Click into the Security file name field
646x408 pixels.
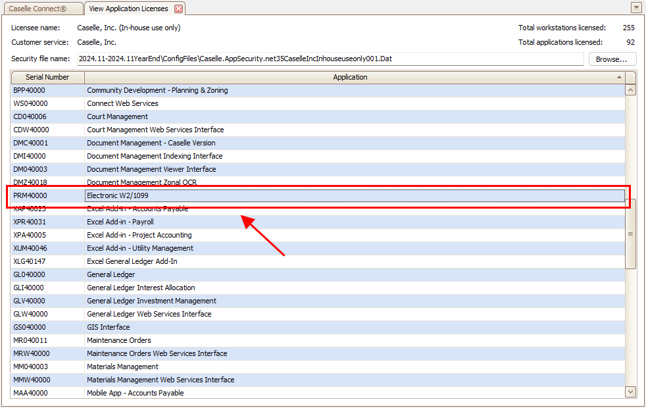tap(329, 59)
